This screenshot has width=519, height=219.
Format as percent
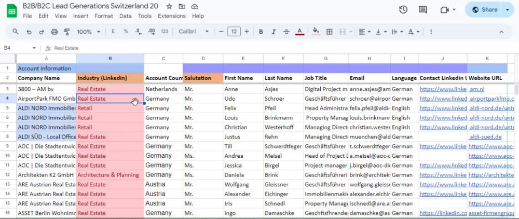click(126, 32)
